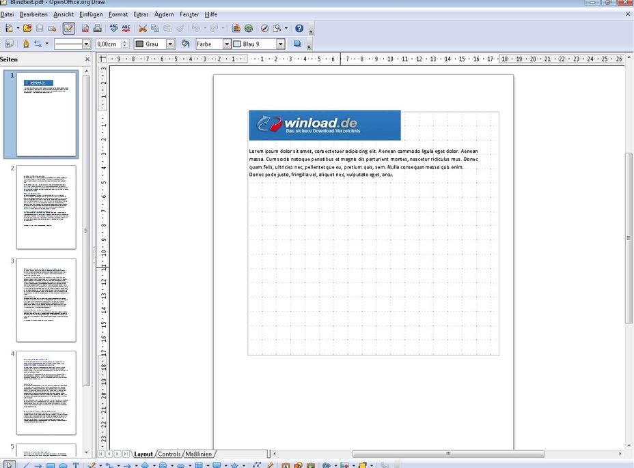Click the Copy icon
634x468 pixels.
pos(155,28)
